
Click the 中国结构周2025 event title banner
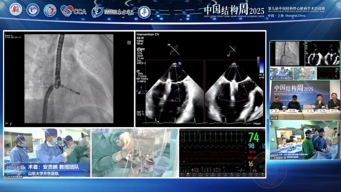click(234, 10)
